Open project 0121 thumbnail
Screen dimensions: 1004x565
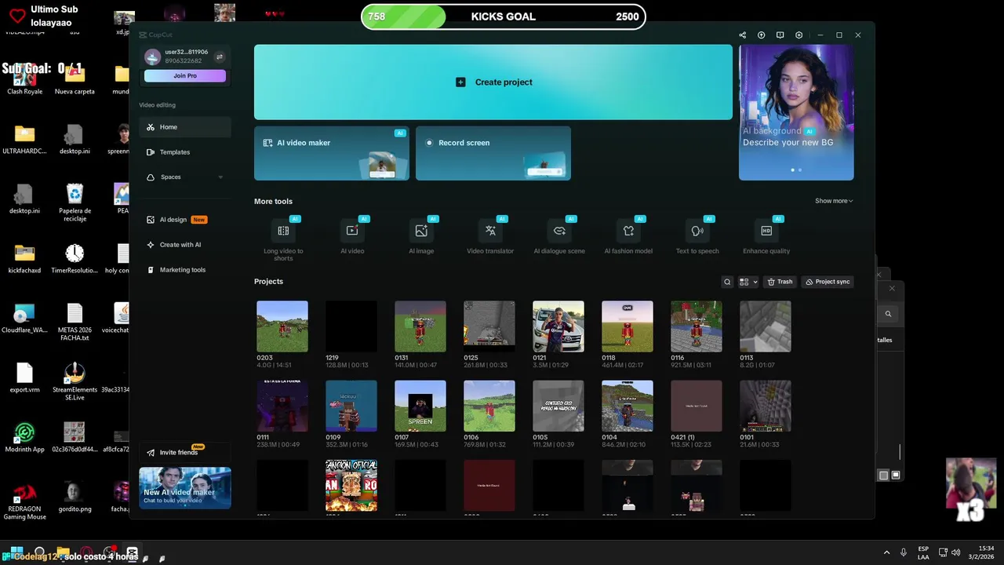pos(558,326)
